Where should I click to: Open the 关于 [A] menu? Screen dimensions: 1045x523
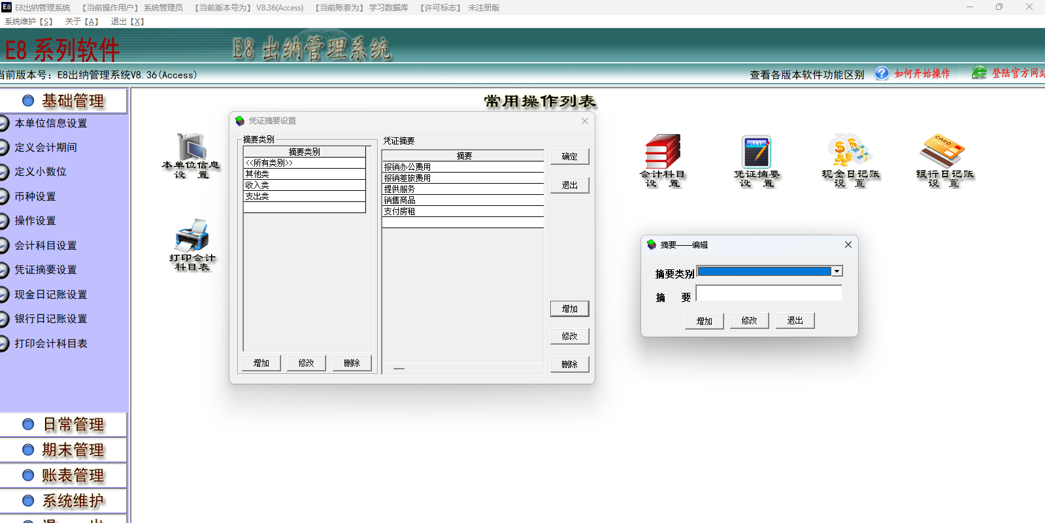point(82,22)
